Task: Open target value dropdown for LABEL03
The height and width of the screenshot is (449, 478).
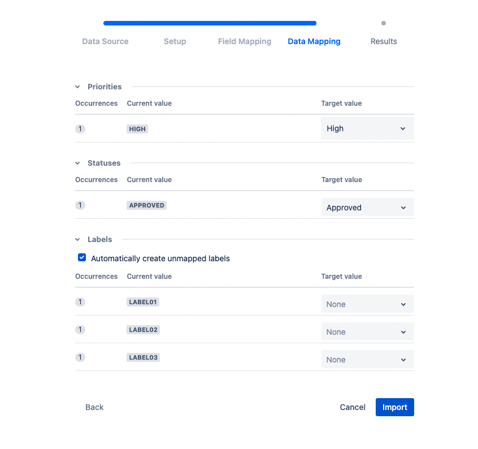Action: pyautogui.click(x=367, y=360)
